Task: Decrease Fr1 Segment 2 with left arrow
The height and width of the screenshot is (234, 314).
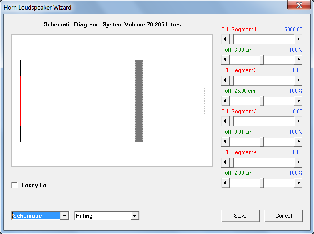Action: pyautogui.click(x=225, y=80)
